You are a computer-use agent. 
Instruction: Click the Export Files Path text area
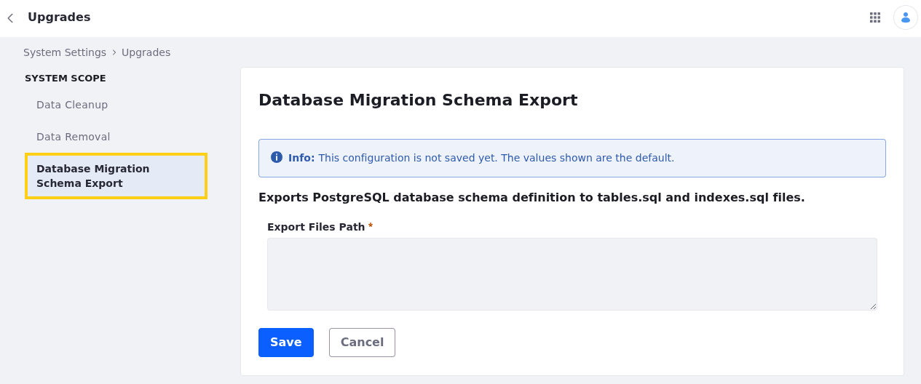pos(572,274)
